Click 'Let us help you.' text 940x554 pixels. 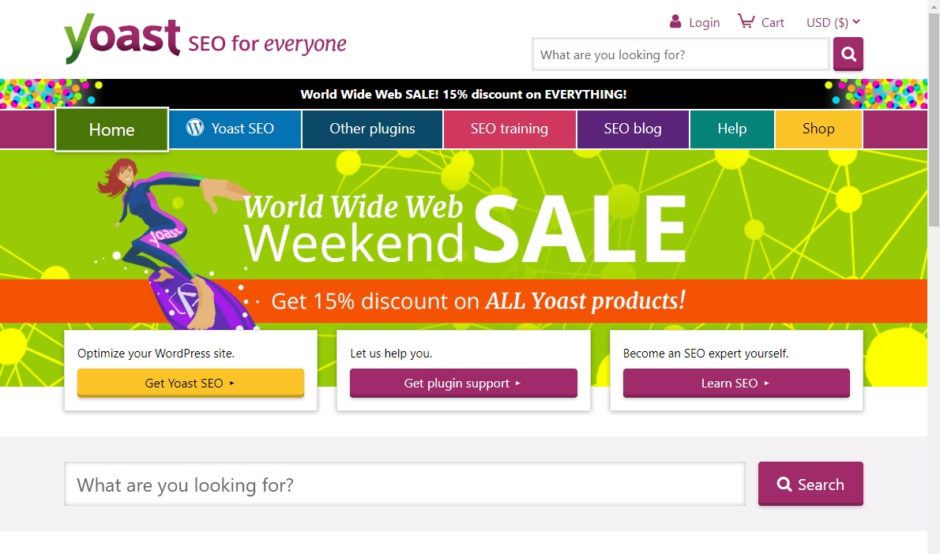tap(391, 354)
